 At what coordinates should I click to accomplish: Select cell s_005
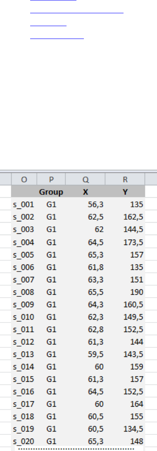(24, 255)
